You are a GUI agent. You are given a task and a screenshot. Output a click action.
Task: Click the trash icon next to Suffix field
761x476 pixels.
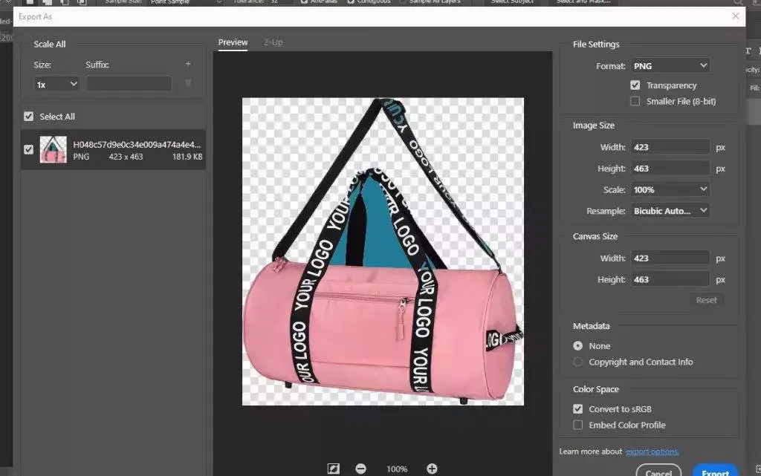click(x=188, y=84)
